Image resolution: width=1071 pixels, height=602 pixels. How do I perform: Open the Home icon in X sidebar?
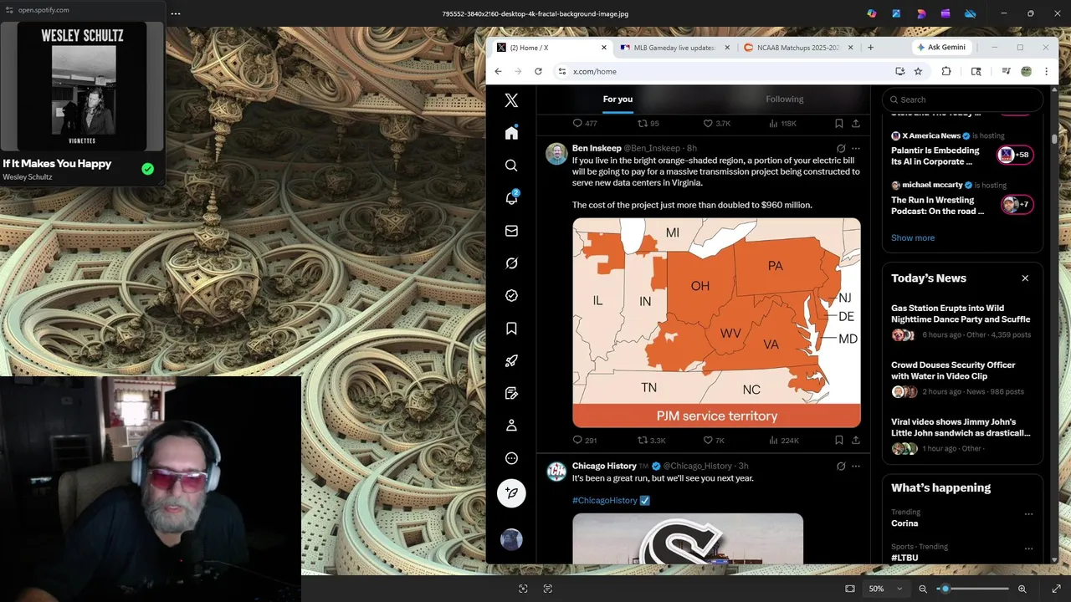click(511, 133)
